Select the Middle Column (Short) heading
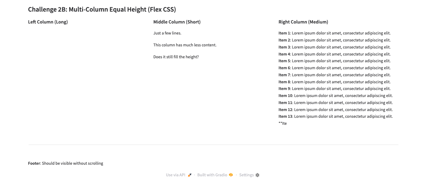Image resolution: width=427 pixels, height=183 pixels. [x=177, y=22]
